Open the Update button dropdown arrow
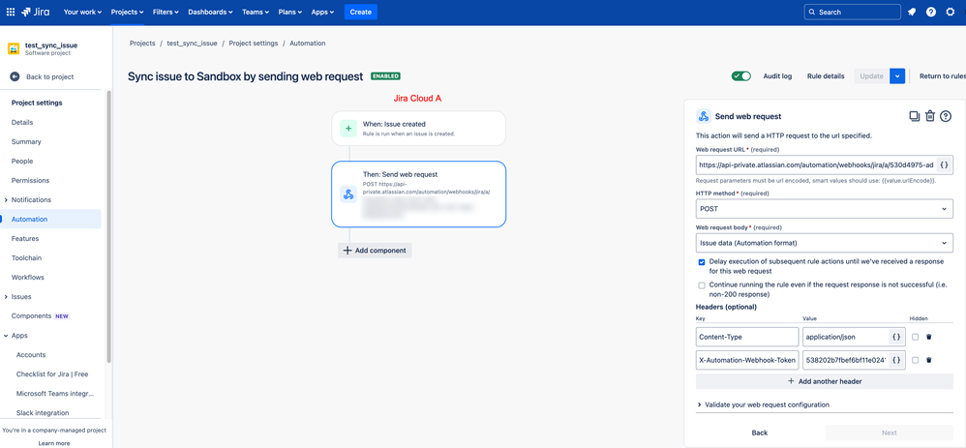 tap(897, 76)
